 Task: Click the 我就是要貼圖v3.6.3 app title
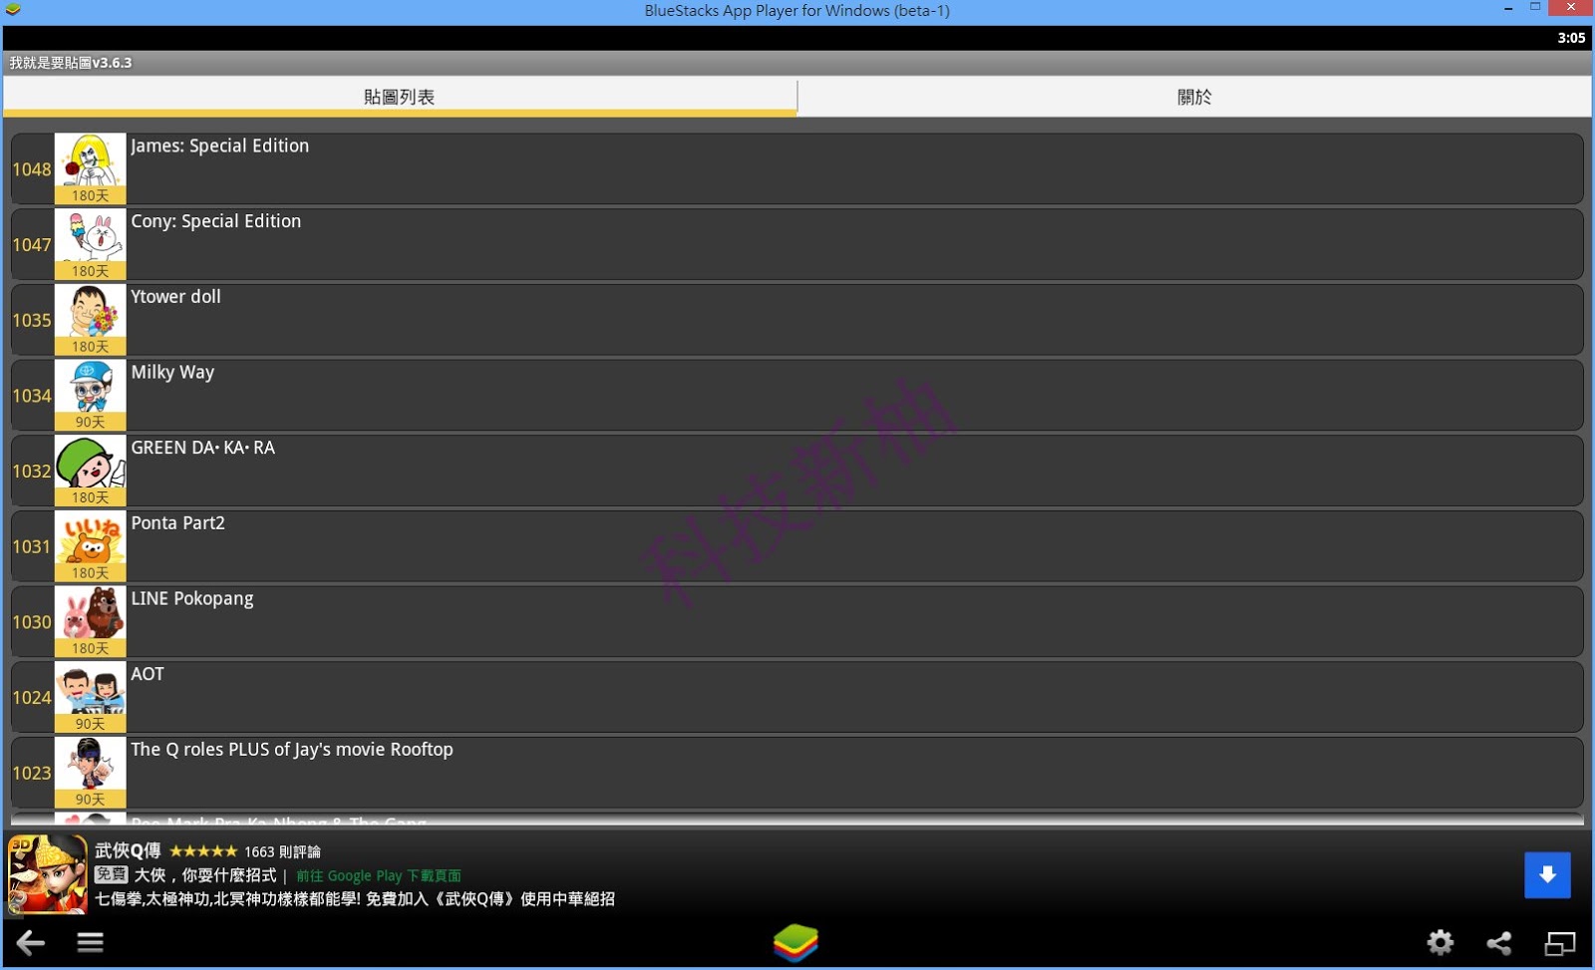coord(71,63)
